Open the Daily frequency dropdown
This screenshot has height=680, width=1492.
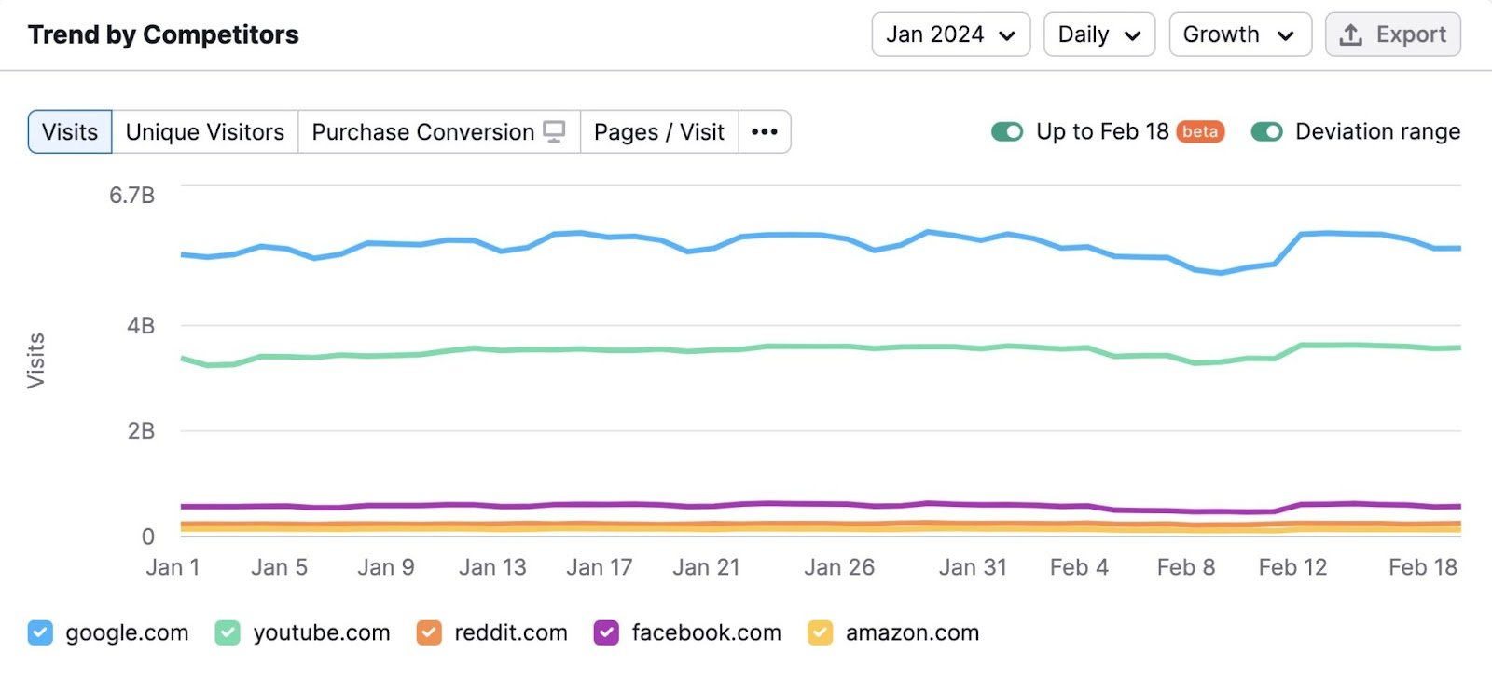tap(1098, 34)
